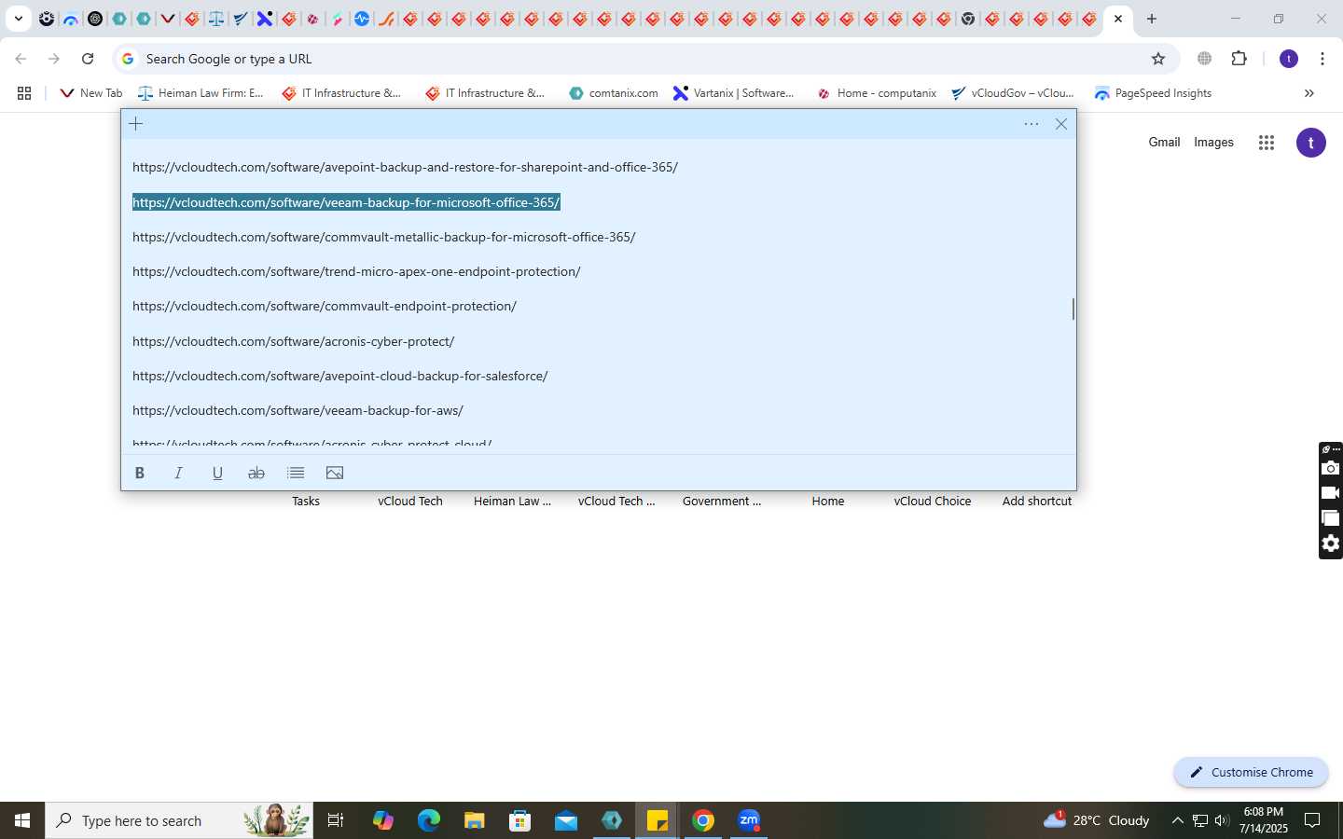Click the avepoint-cloud-backup-for-salesforce URL line
The image size is (1343, 839).
339,376
